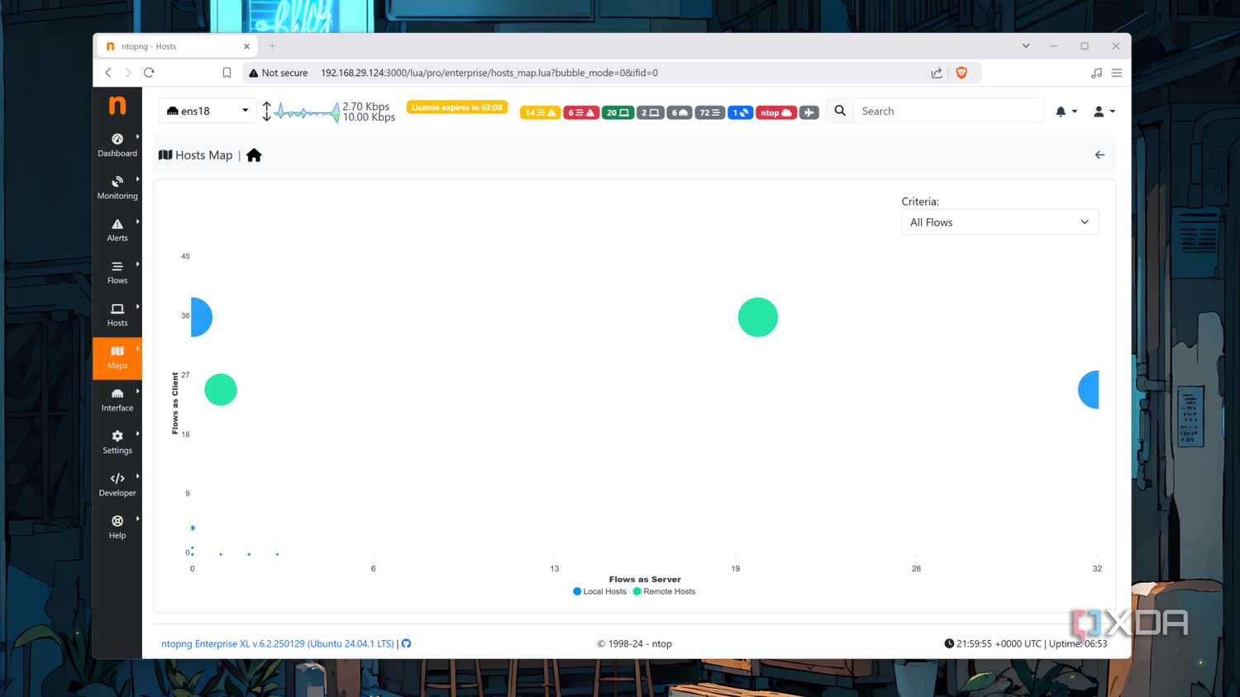
Task: Click the browser back button
Action: [x=108, y=73]
